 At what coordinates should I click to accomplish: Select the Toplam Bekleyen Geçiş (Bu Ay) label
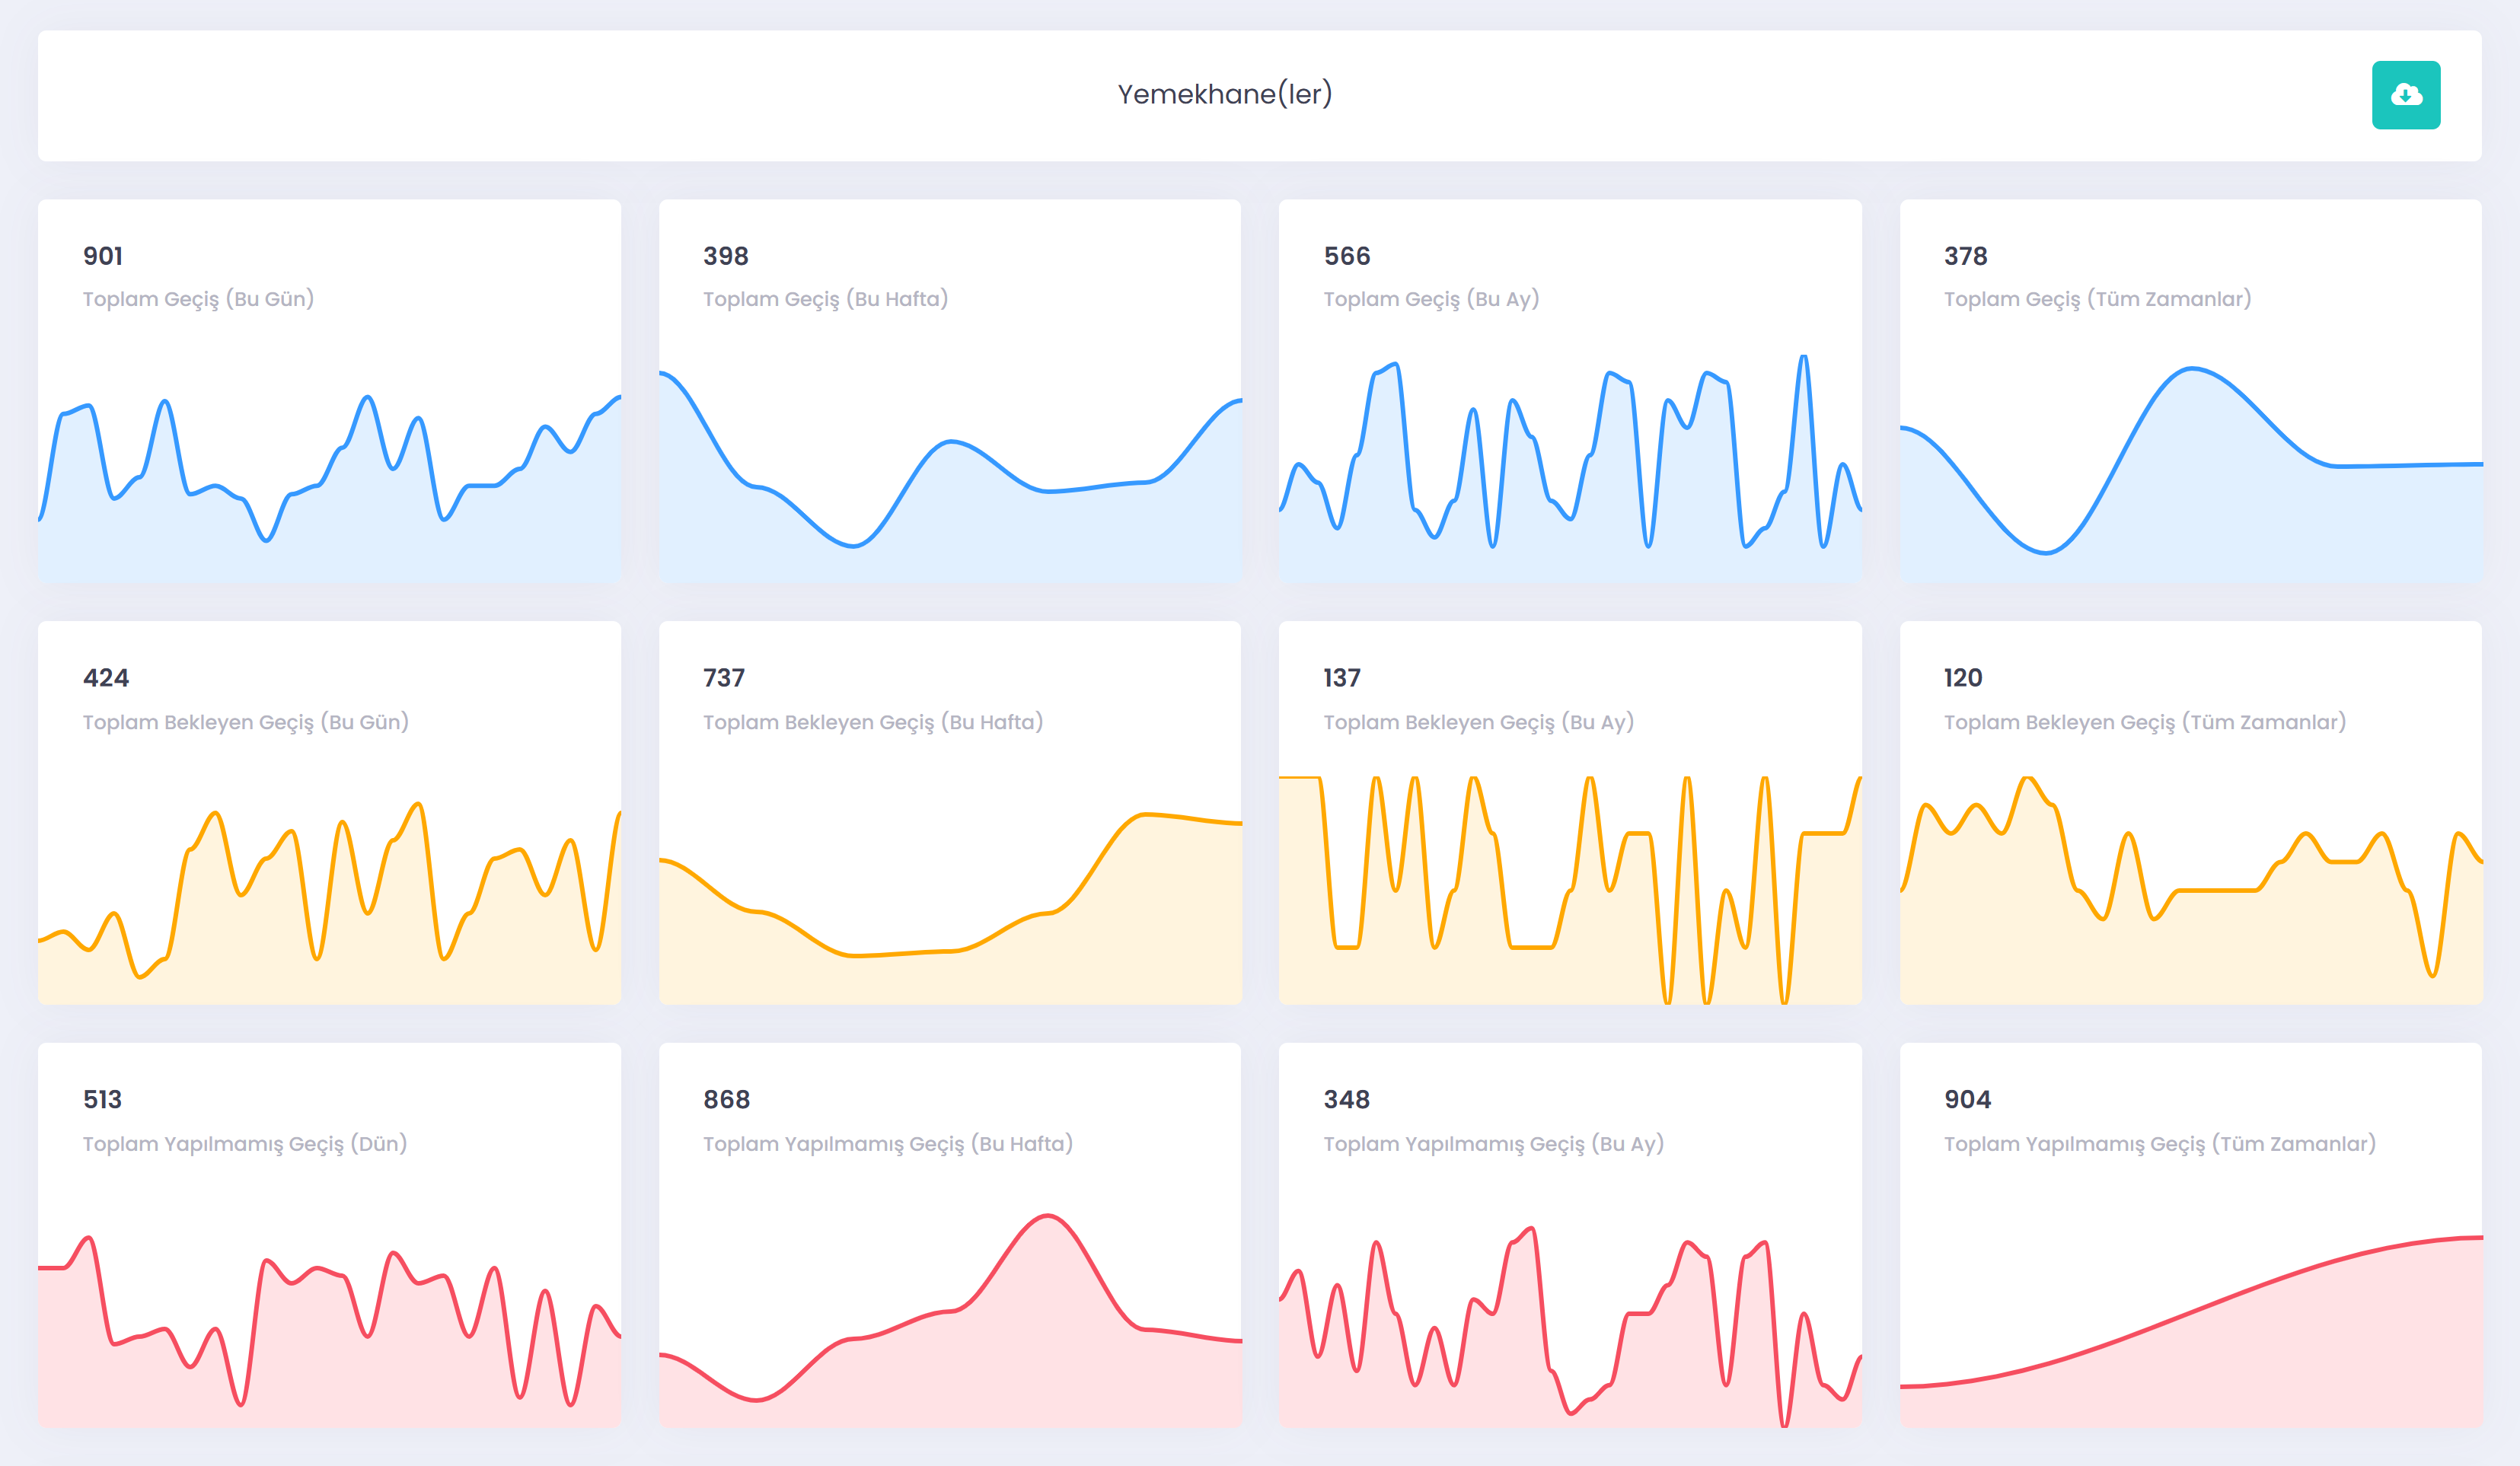tap(1479, 722)
